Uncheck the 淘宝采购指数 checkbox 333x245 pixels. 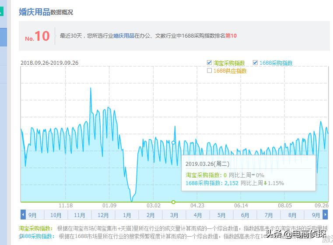tap(210, 63)
